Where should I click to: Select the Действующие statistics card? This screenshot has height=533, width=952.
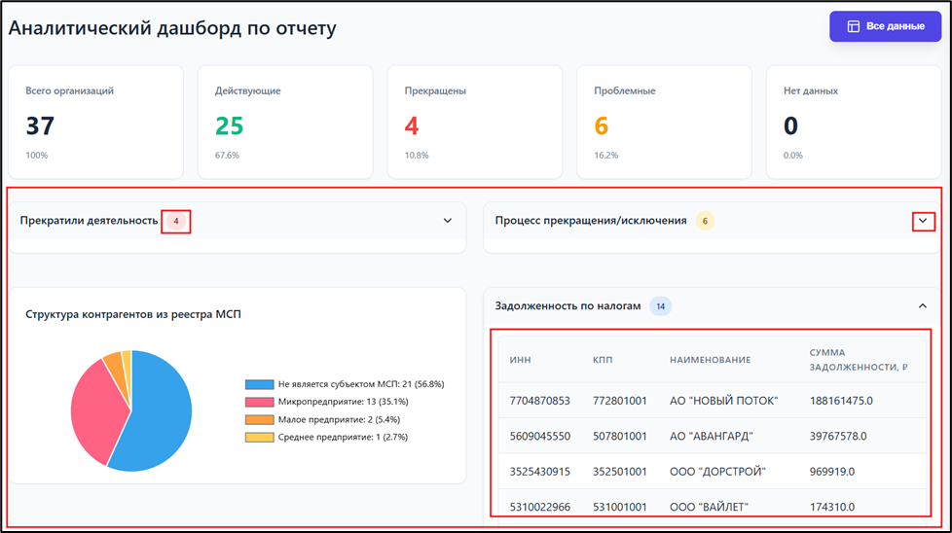(284, 123)
